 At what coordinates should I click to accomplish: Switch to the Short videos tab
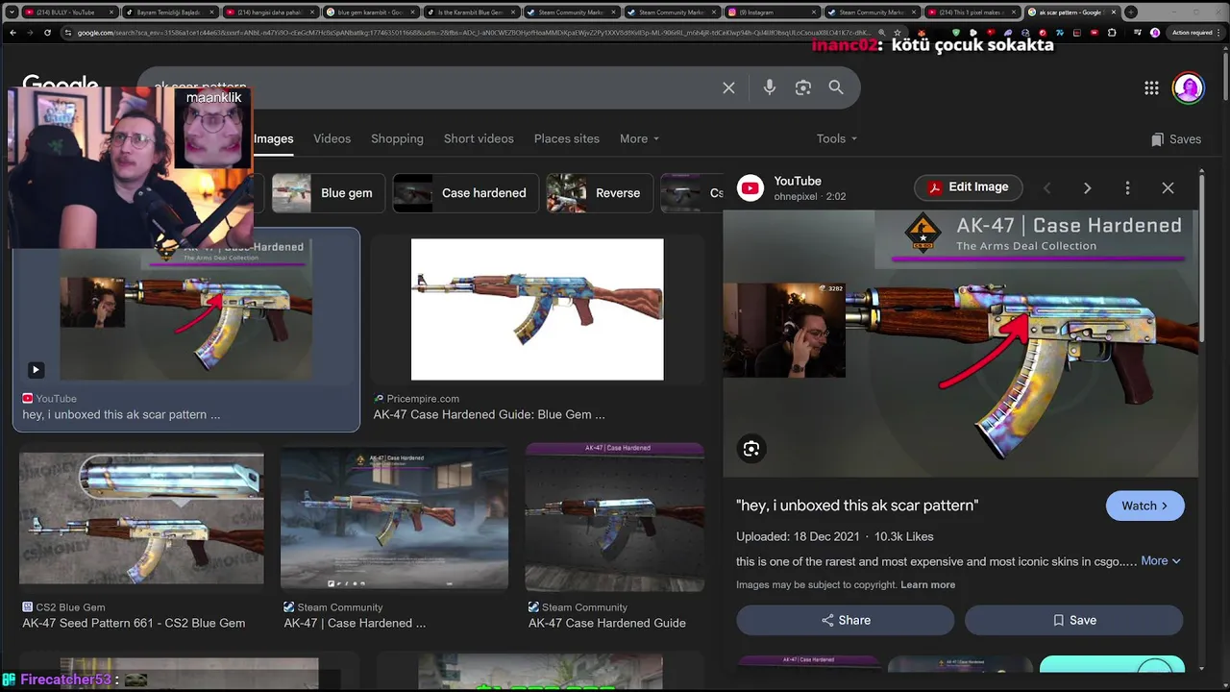pyautogui.click(x=479, y=138)
